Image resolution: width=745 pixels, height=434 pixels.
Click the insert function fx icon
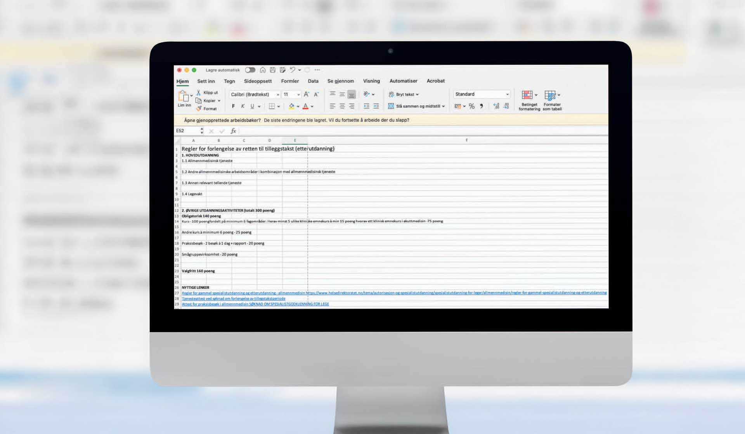pos(233,131)
